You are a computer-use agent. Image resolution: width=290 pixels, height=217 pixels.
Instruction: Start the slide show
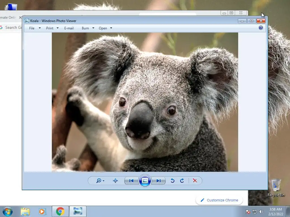tap(145, 181)
